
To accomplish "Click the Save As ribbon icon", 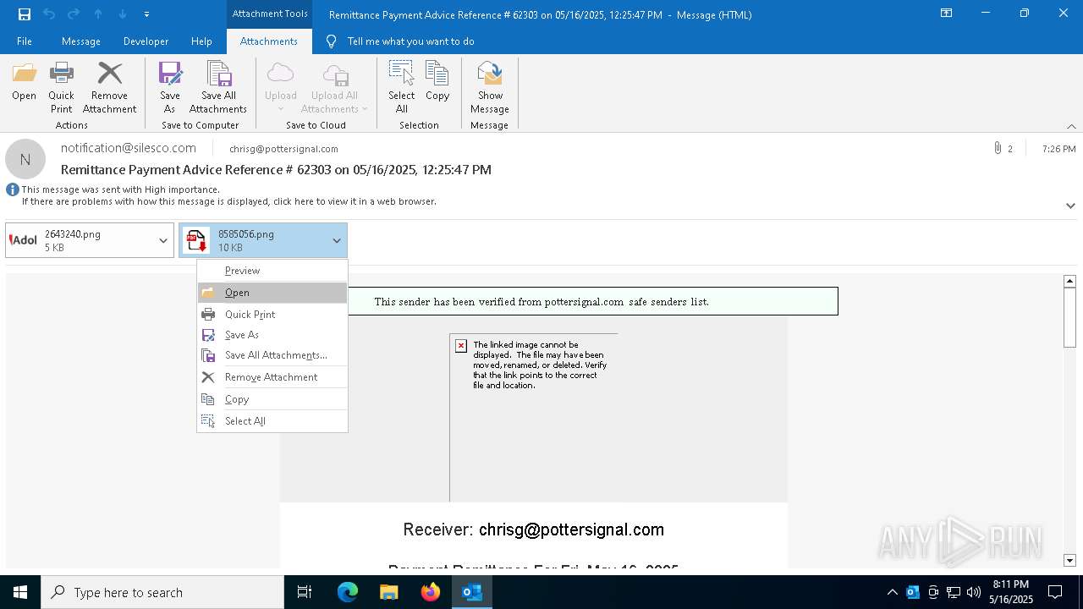I will 170,88.
